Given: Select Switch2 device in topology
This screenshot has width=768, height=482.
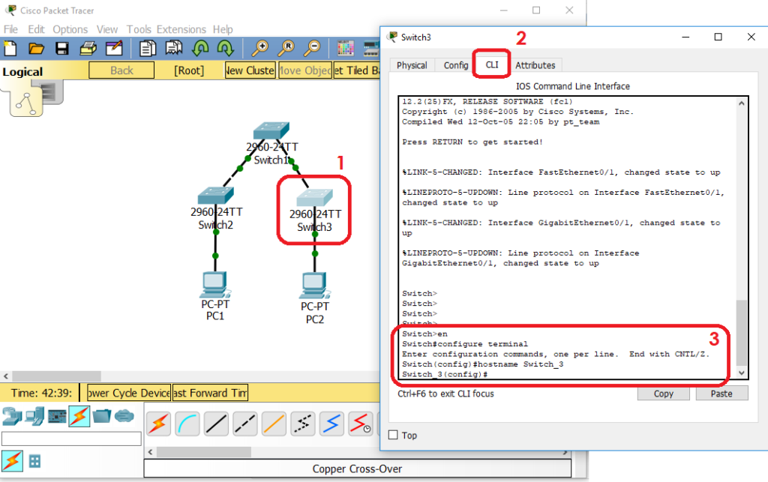Looking at the screenshot, I should point(215,196).
